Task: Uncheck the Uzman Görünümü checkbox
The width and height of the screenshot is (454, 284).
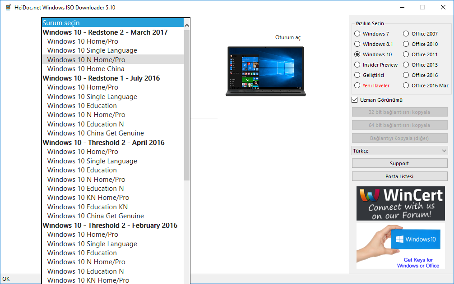Action: tap(354, 99)
